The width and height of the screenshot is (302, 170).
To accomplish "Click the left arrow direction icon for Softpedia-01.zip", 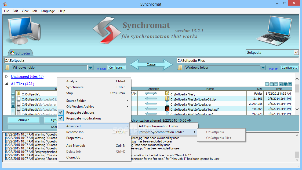I will click(x=151, y=99).
